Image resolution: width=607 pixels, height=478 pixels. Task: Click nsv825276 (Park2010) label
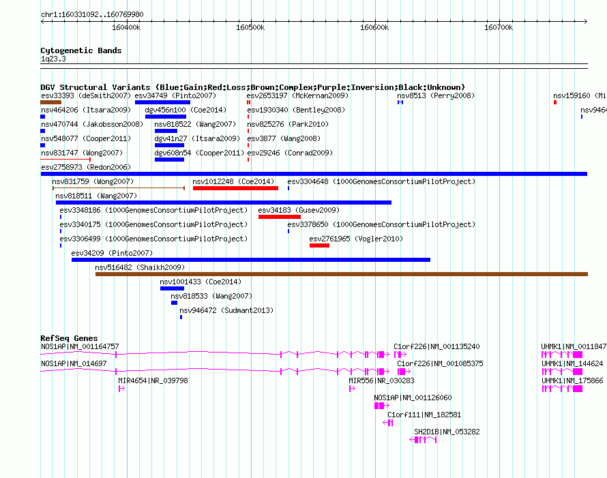tap(288, 124)
